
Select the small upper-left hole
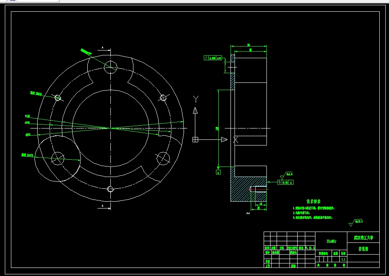[57, 97]
